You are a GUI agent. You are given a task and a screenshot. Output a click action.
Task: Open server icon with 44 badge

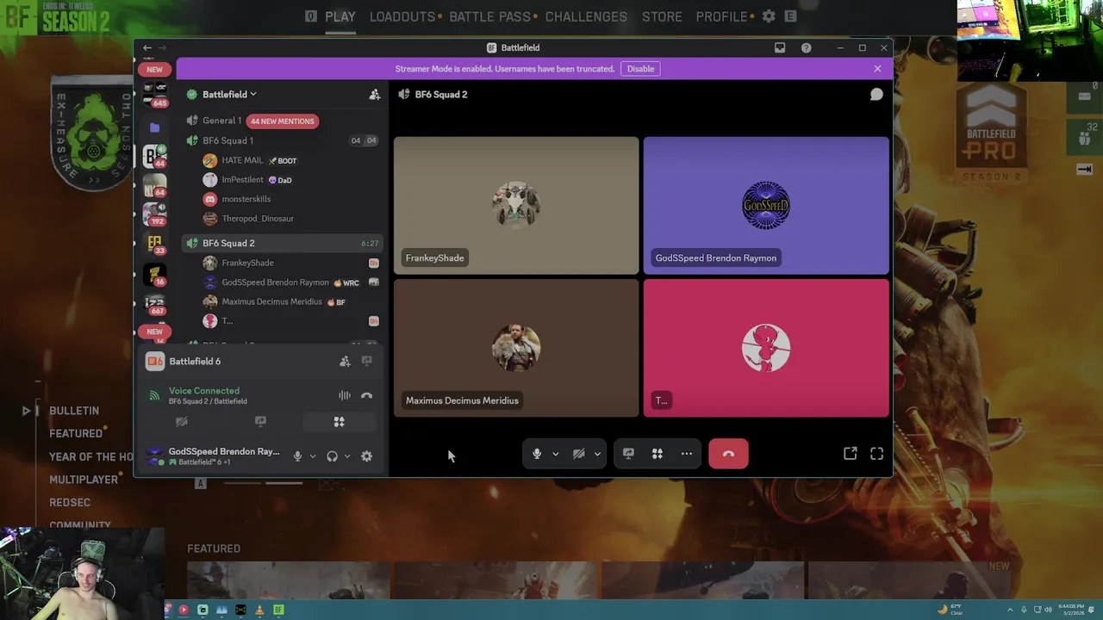pyautogui.click(x=155, y=156)
